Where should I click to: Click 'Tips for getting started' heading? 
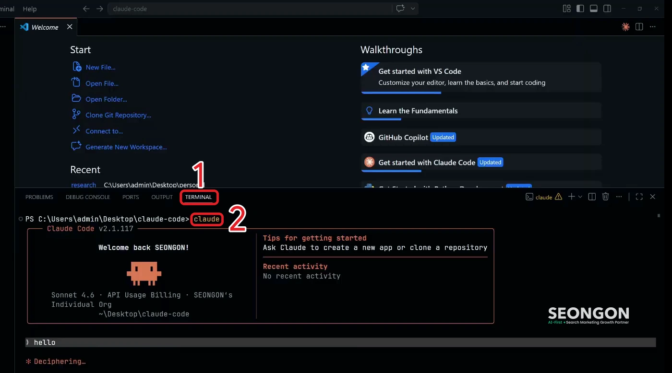click(x=314, y=238)
